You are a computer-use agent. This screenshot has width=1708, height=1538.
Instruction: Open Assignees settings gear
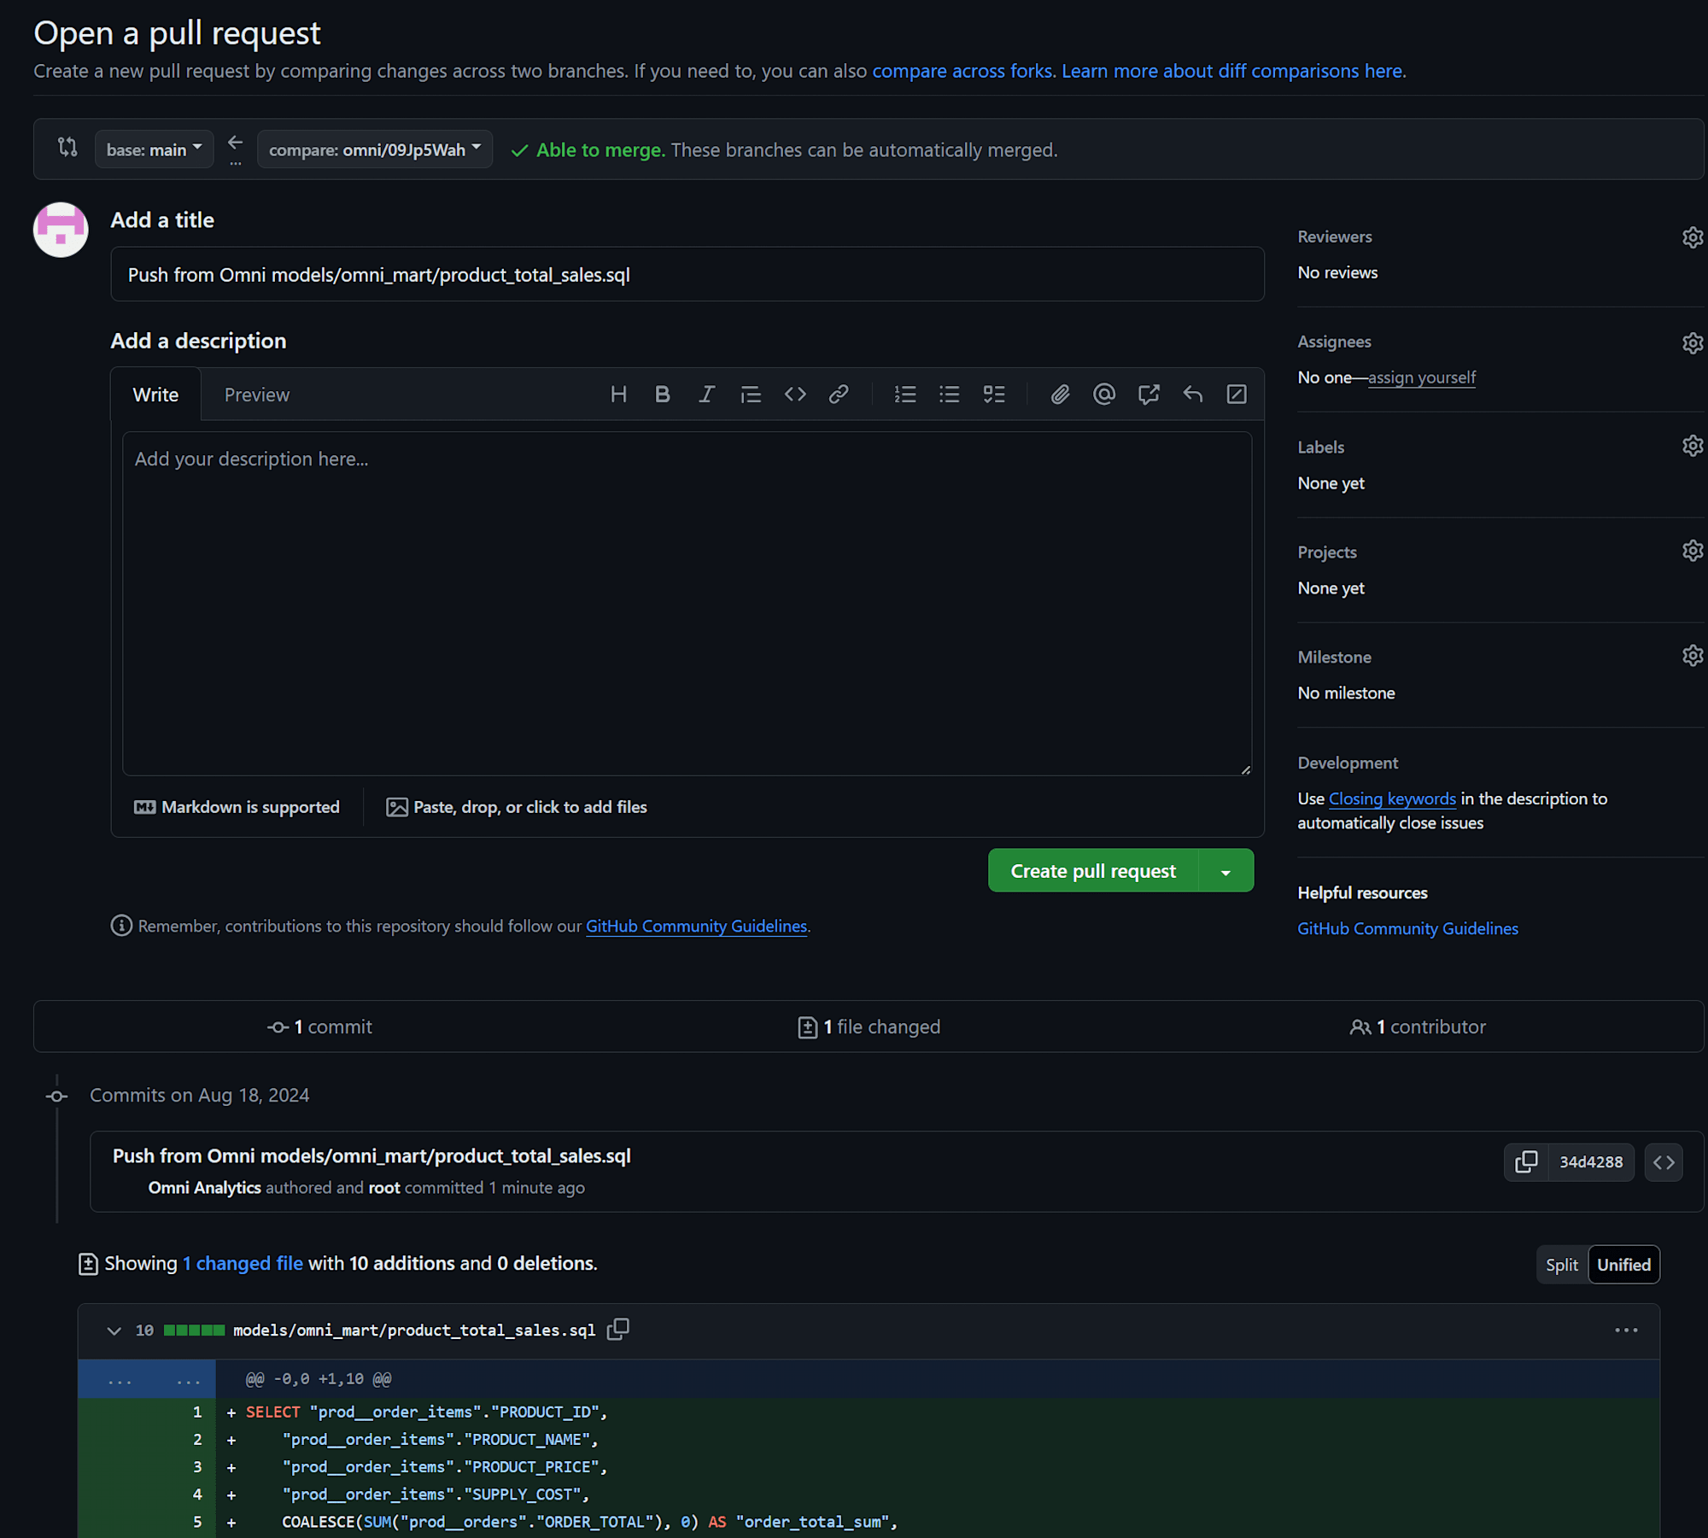[1693, 342]
